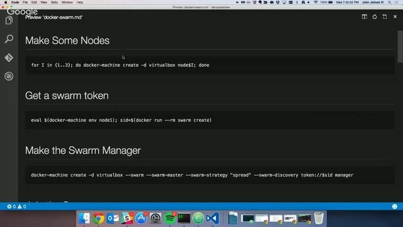Screen dimensions: 403x227
Task: Open the folder stack in the Dock
Action: pyautogui.click(x=233, y=218)
